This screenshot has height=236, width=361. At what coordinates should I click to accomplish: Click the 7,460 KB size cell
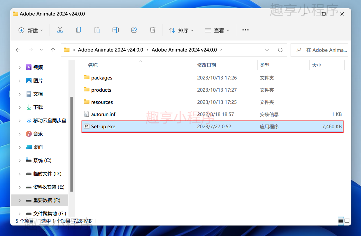click(x=332, y=127)
